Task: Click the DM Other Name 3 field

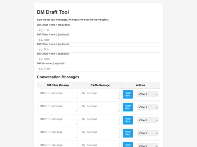Action: [x=98, y=49]
